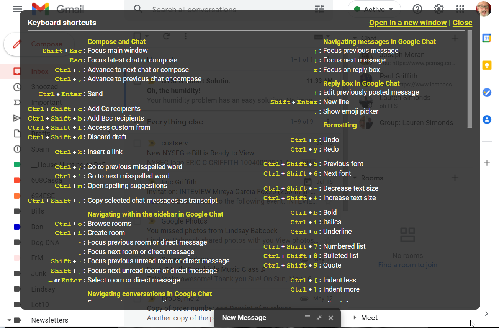Click the 'Formatting' section heading
The height and width of the screenshot is (328, 499).
click(x=340, y=125)
